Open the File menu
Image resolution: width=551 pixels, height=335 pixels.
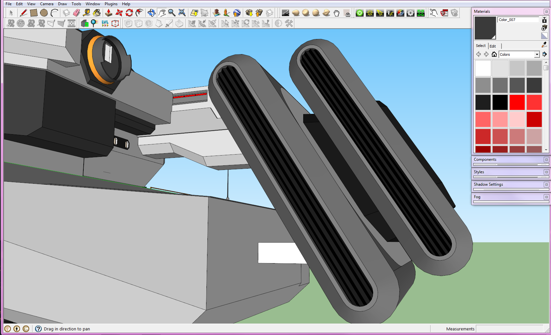pyautogui.click(x=9, y=4)
